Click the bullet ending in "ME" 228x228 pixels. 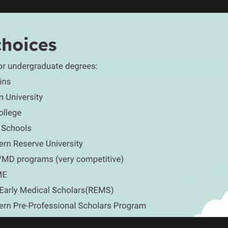tap(4, 174)
